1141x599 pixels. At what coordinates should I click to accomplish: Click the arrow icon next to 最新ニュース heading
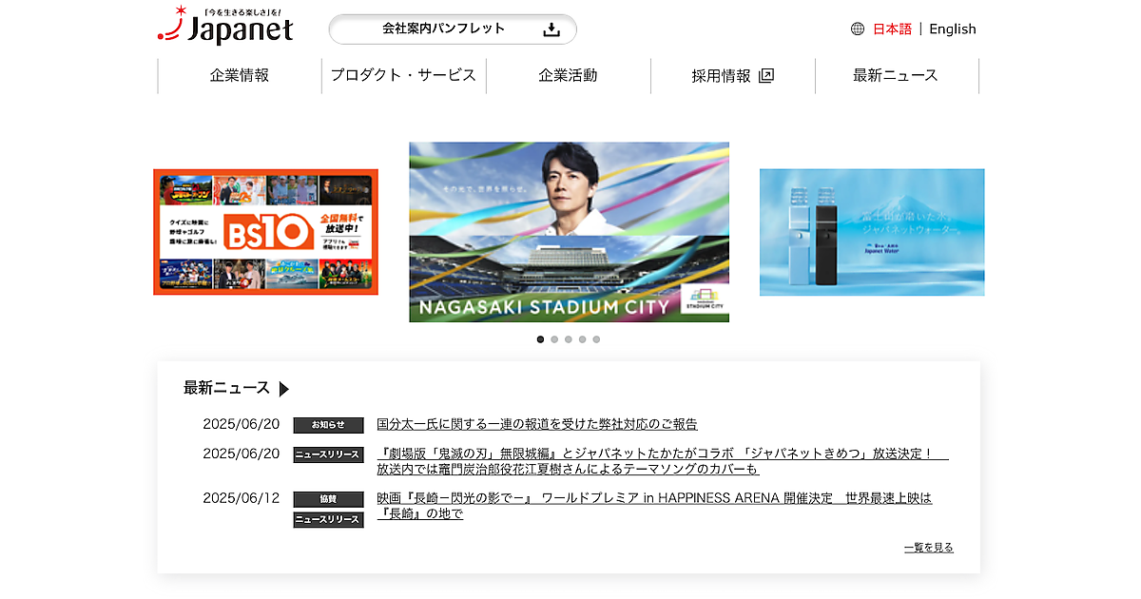pos(283,389)
